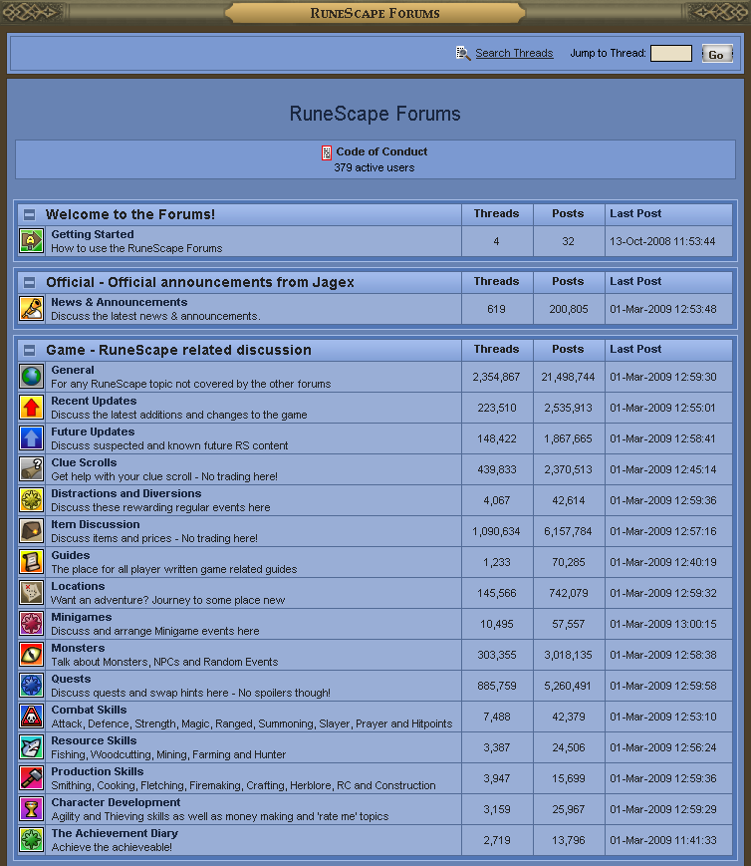The height and width of the screenshot is (866, 751).
Task: Open the Recent Updates forum
Action: (x=94, y=401)
